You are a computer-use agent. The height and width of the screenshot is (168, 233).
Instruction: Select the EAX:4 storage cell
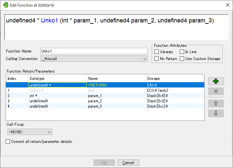[175, 85]
